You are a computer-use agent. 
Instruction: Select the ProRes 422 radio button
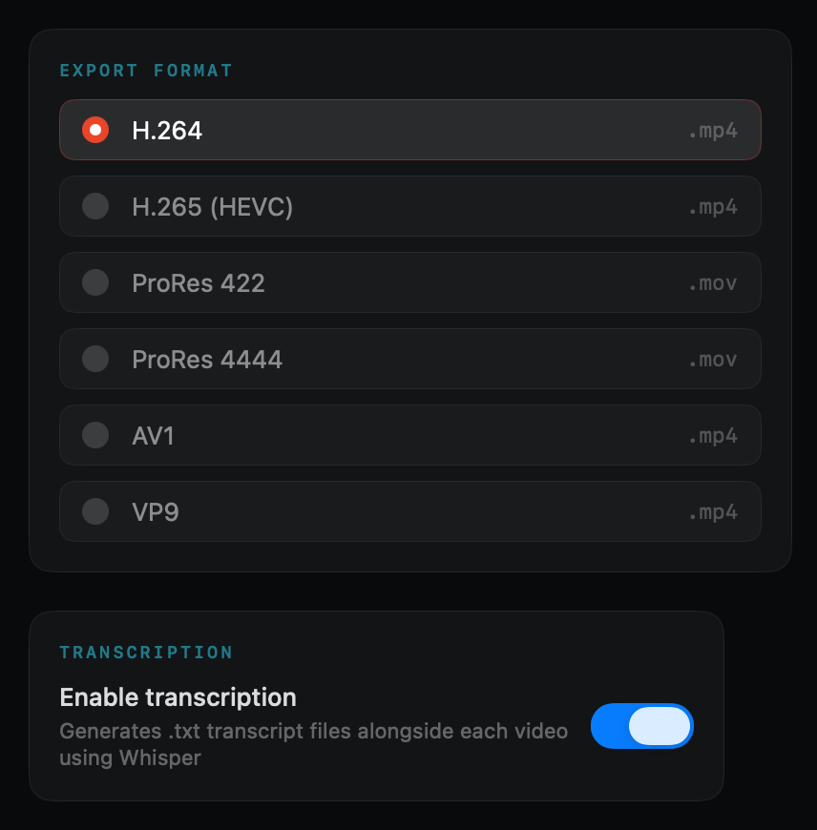[94, 282]
